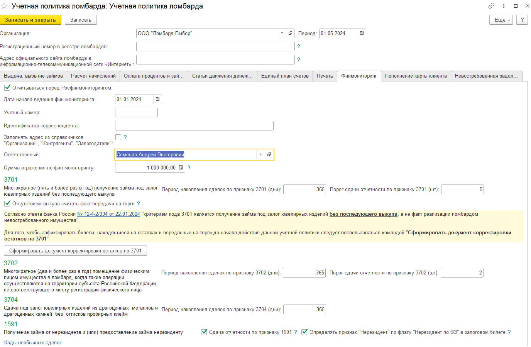Open the responsible person record icon

pyautogui.click(x=269, y=154)
